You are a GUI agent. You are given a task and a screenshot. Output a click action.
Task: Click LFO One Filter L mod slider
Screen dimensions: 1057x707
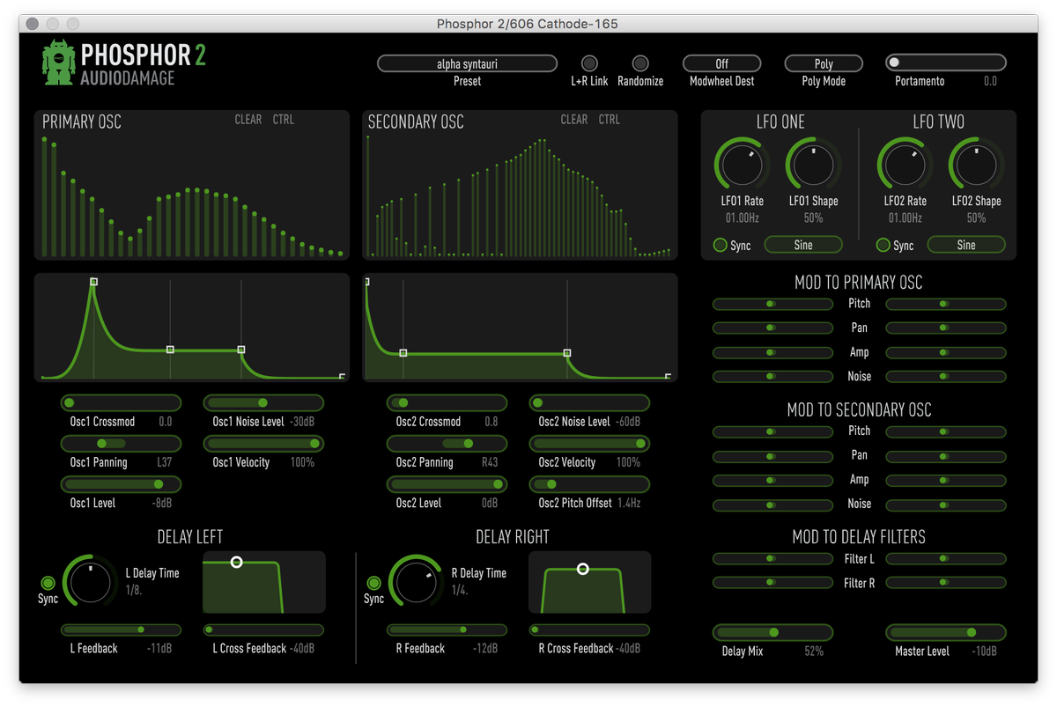772,559
